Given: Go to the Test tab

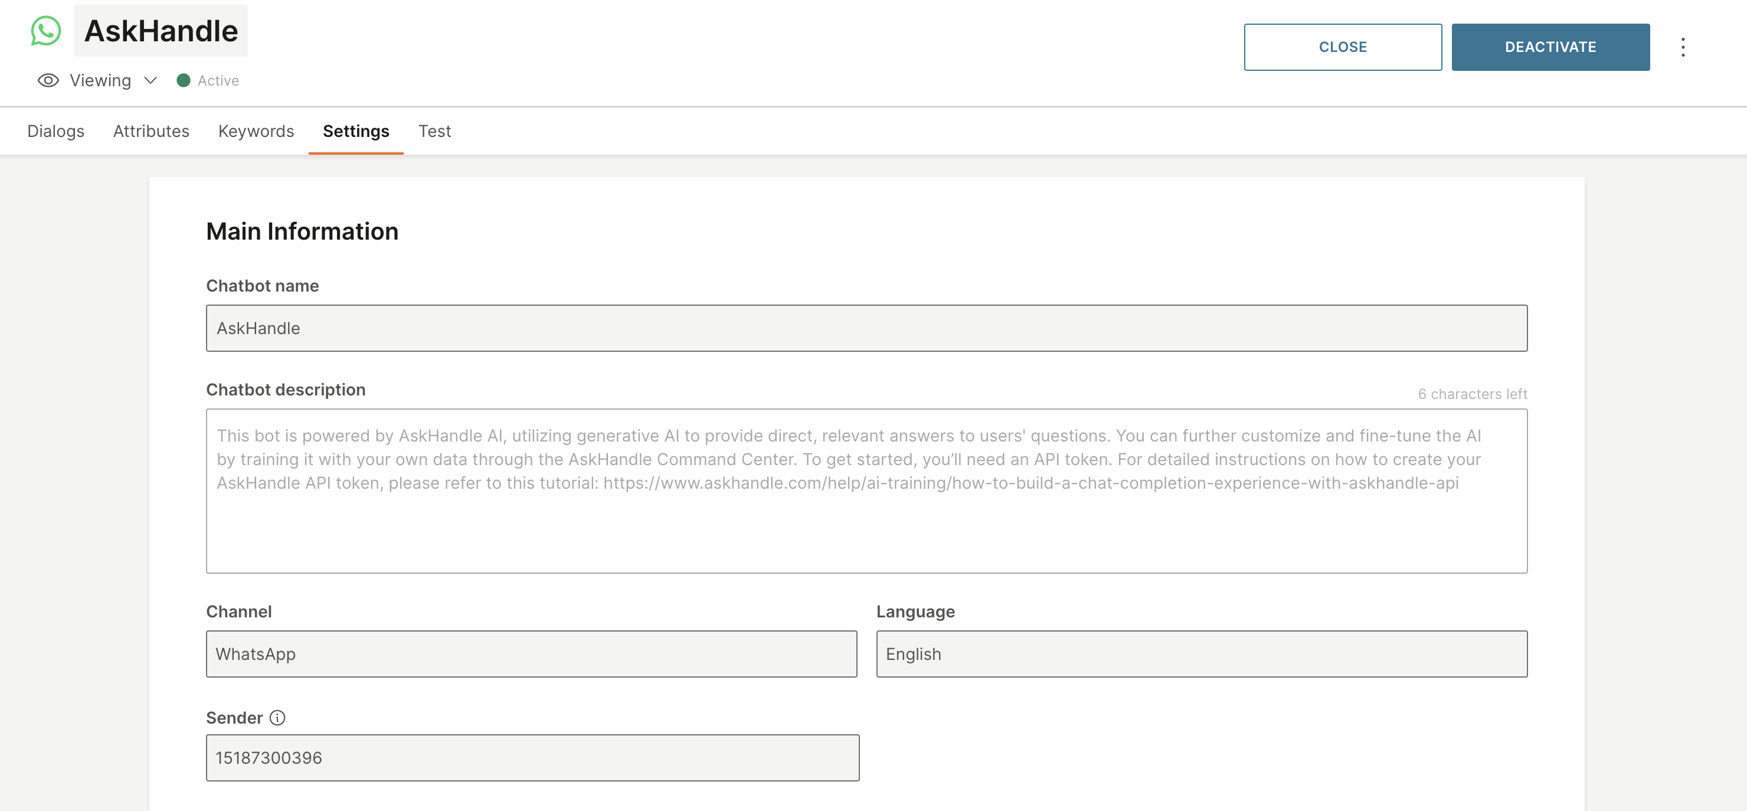Looking at the screenshot, I should pyautogui.click(x=434, y=131).
